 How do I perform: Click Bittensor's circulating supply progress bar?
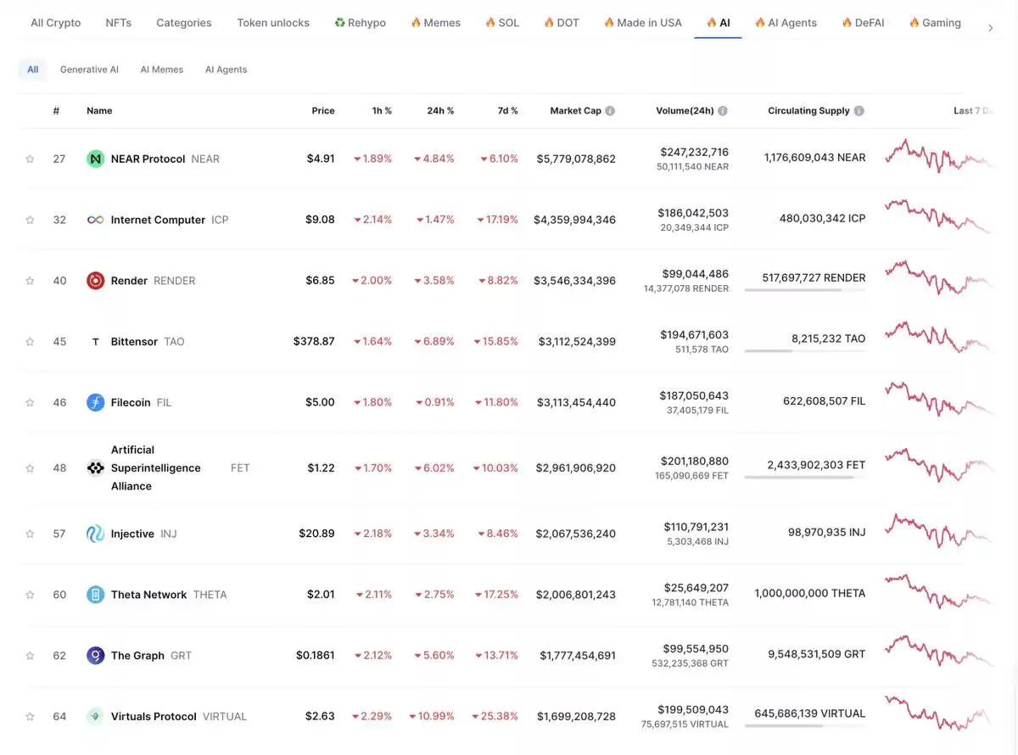coord(805,351)
